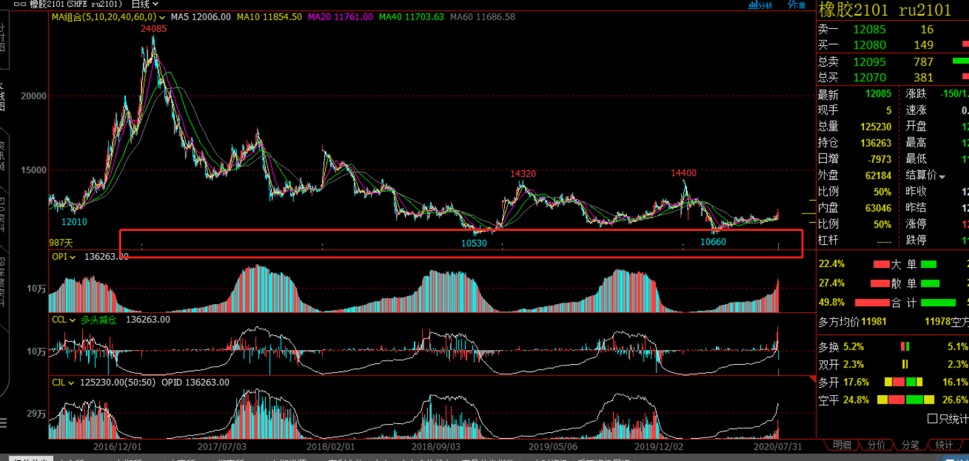Open the 分析 analysis chart icon

pyautogui.click(x=760, y=5)
